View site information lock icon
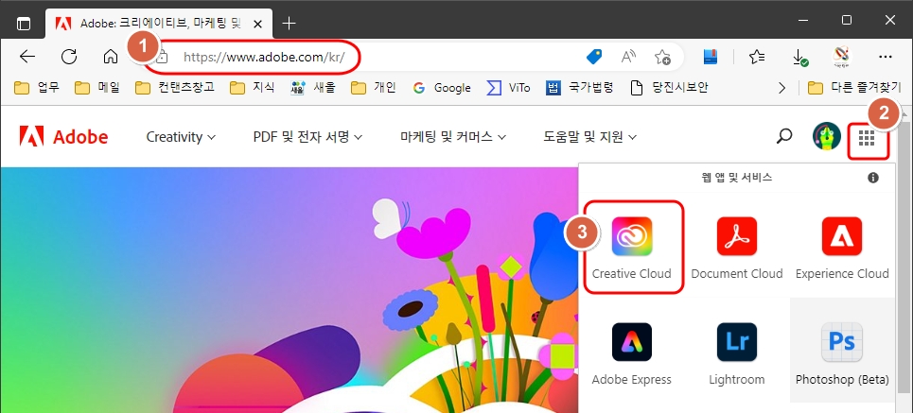Viewport: 913px width, 413px height. coord(164,57)
